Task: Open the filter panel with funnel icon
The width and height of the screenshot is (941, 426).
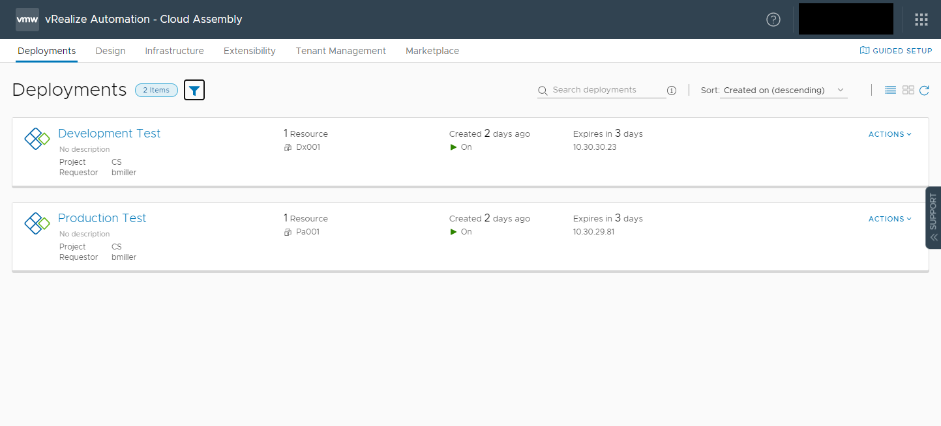Action: tap(194, 90)
